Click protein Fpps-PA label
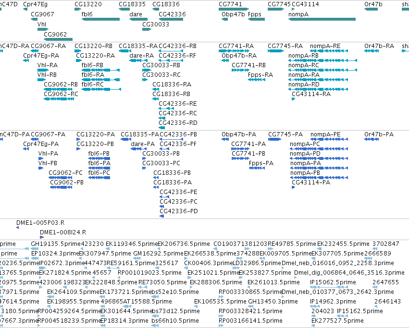The image size is (409, 328). coord(261,163)
